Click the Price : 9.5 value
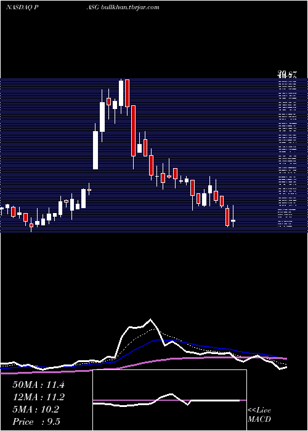 [x=36, y=422]
